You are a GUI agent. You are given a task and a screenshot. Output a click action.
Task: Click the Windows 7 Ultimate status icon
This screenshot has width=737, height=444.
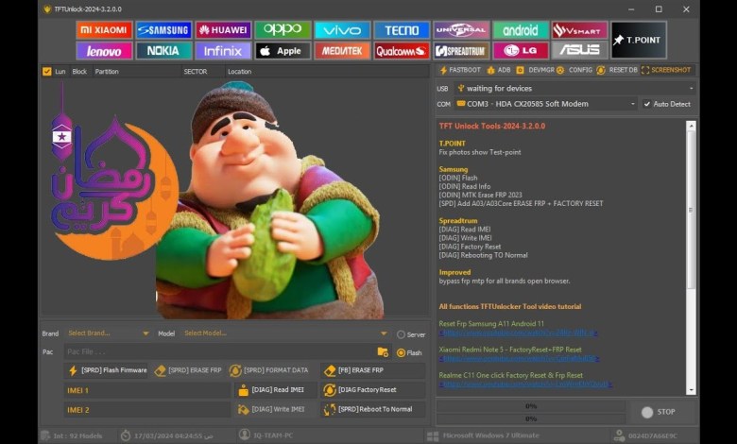point(433,436)
